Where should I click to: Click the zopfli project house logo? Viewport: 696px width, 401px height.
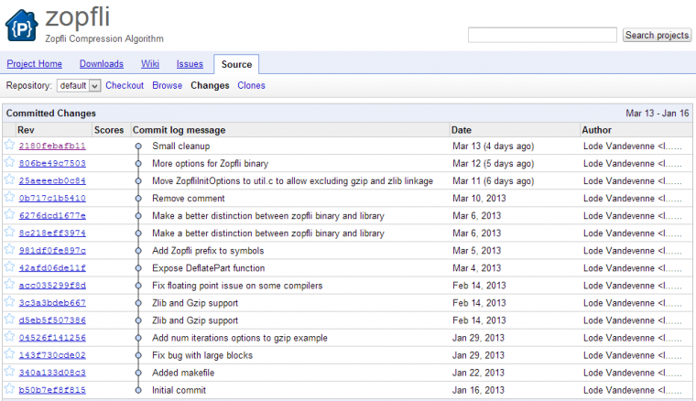[x=21, y=26]
